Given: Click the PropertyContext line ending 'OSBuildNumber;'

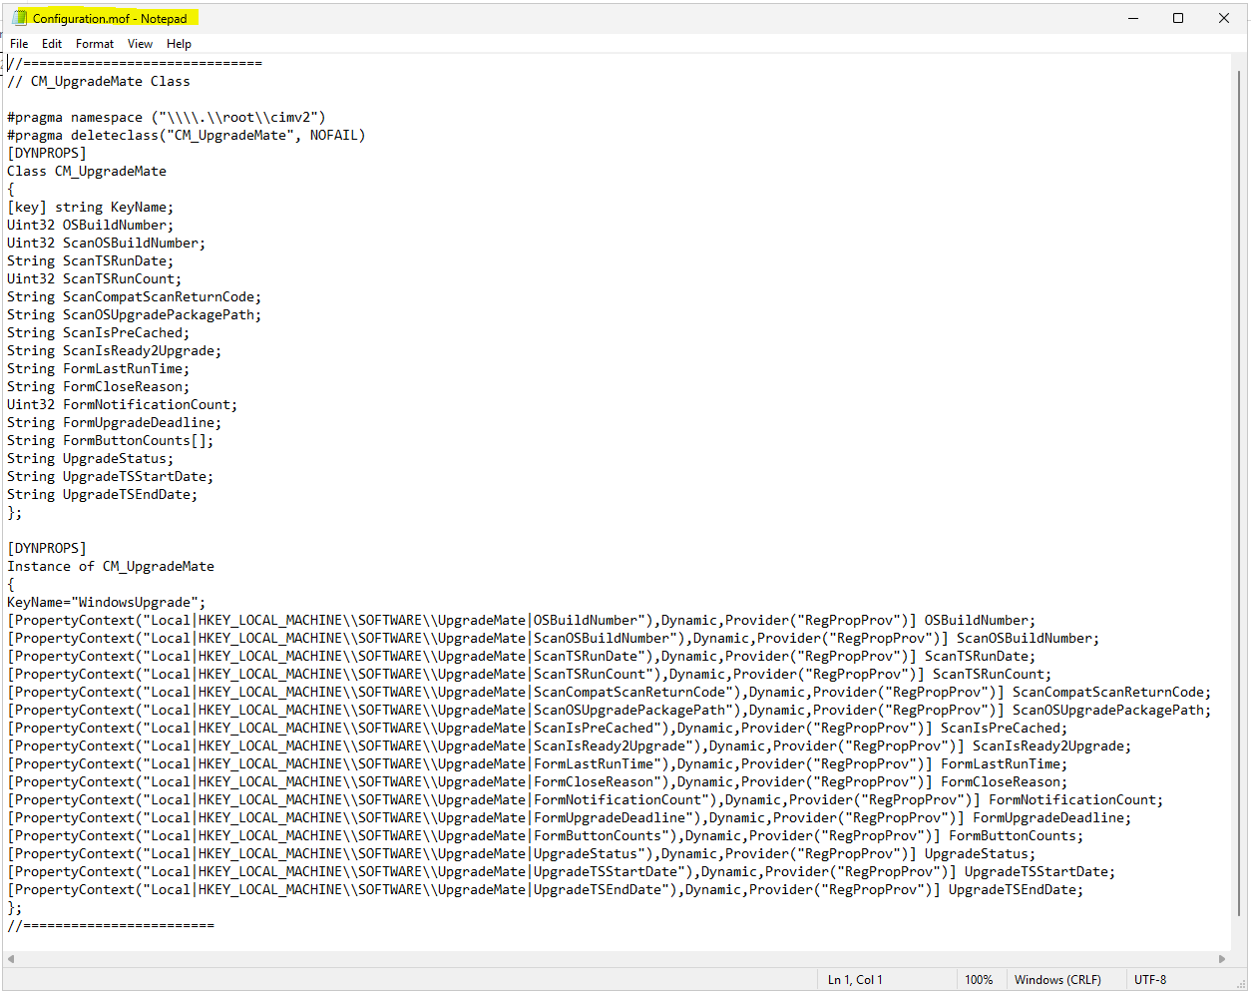Looking at the screenshot, I should point(522,621).
